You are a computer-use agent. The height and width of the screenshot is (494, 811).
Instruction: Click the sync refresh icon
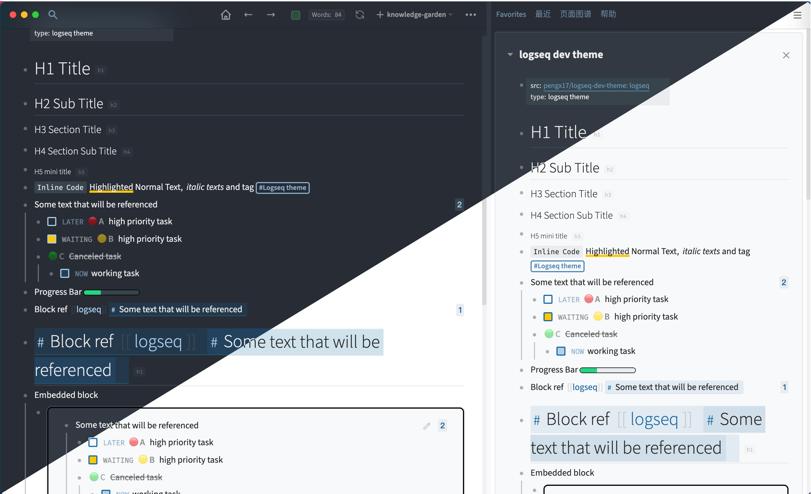(360, 14)
